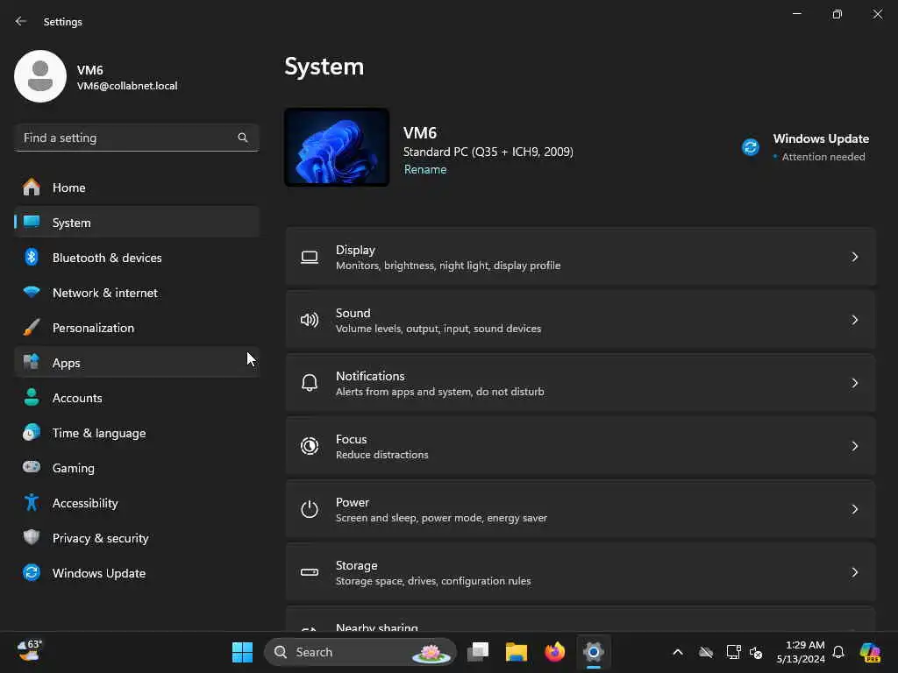The image size is (898, 673).
Task: Click the Time & language globe clock icon
Action: (x=32, y=432)
